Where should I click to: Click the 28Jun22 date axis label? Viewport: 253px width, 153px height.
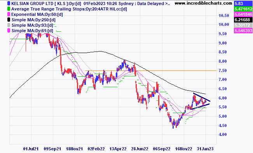click(140, 149)
